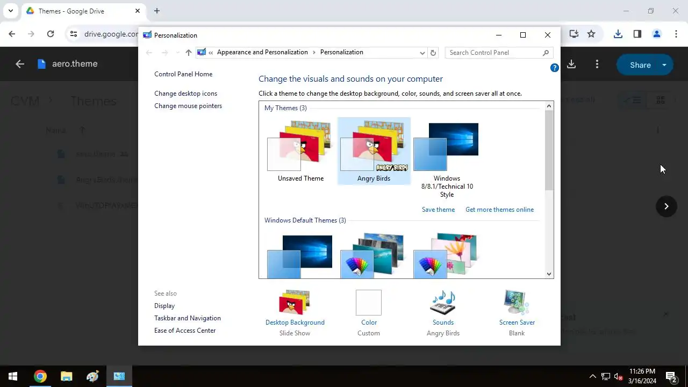Bookmark this page with star icon
Viewport: 688px width, 387px height.
click(591, 34)
